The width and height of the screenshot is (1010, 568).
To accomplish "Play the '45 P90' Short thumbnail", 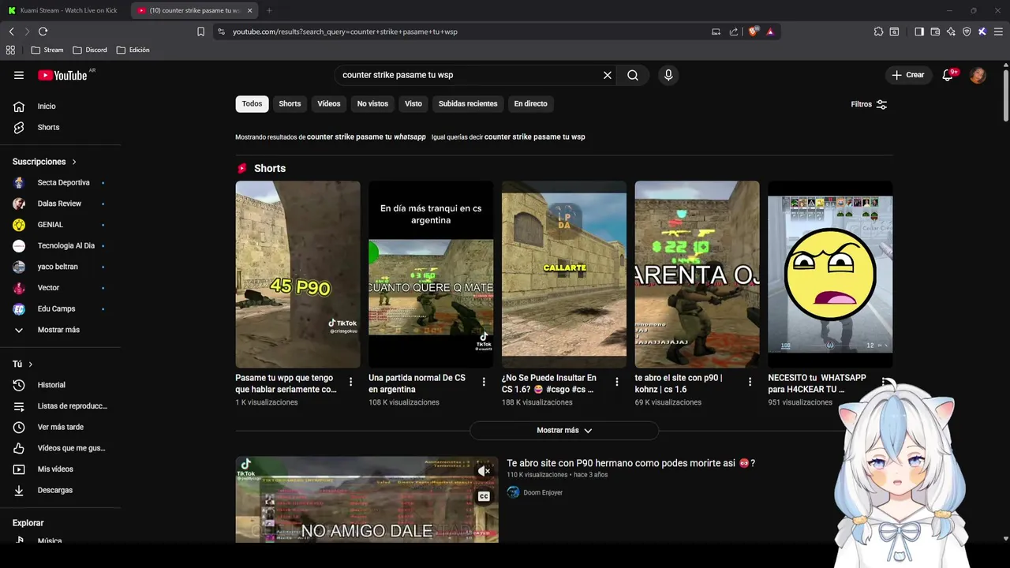I will click(297, 275).
